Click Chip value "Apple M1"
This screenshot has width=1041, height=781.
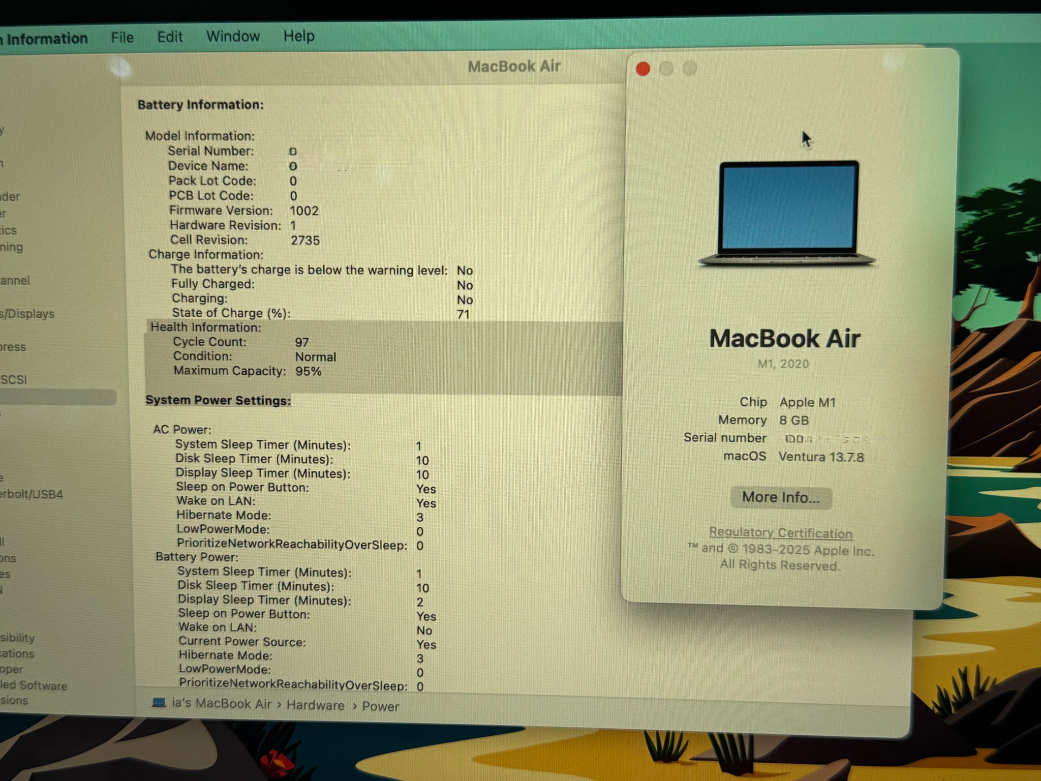tap(808, 403)
